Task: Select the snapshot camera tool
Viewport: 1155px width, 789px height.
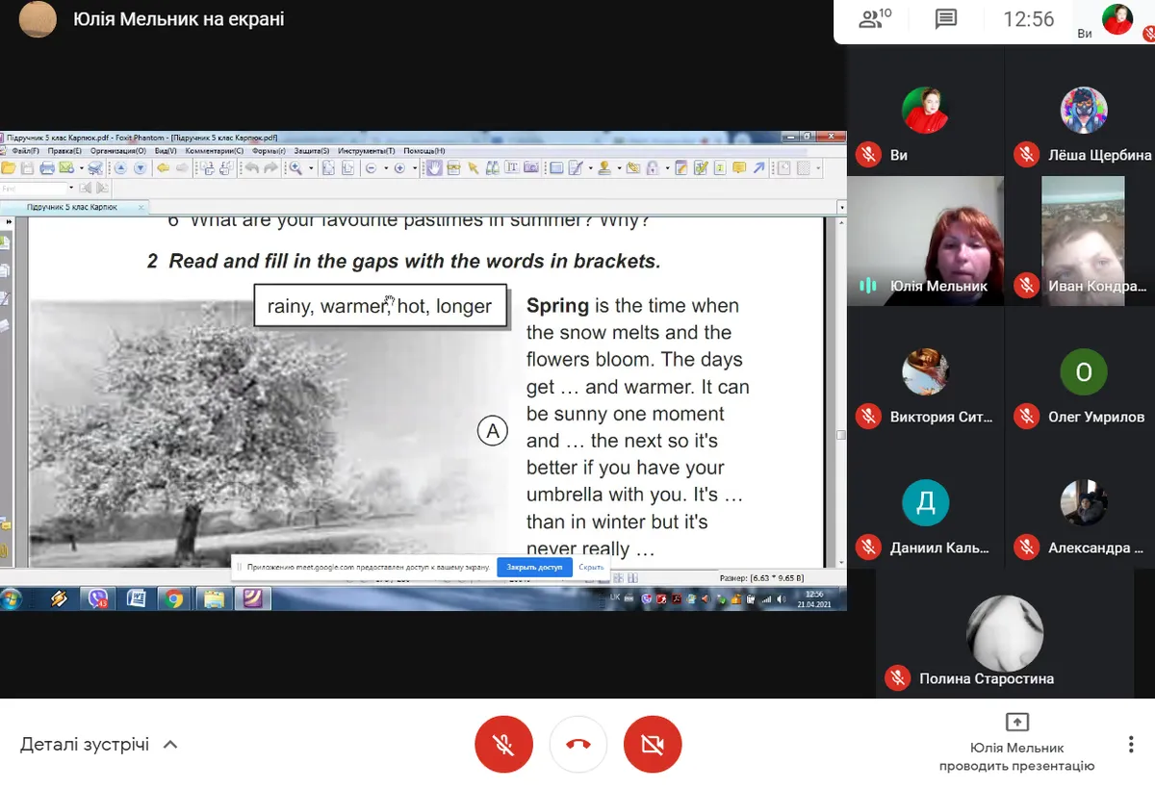Action: 531,168
